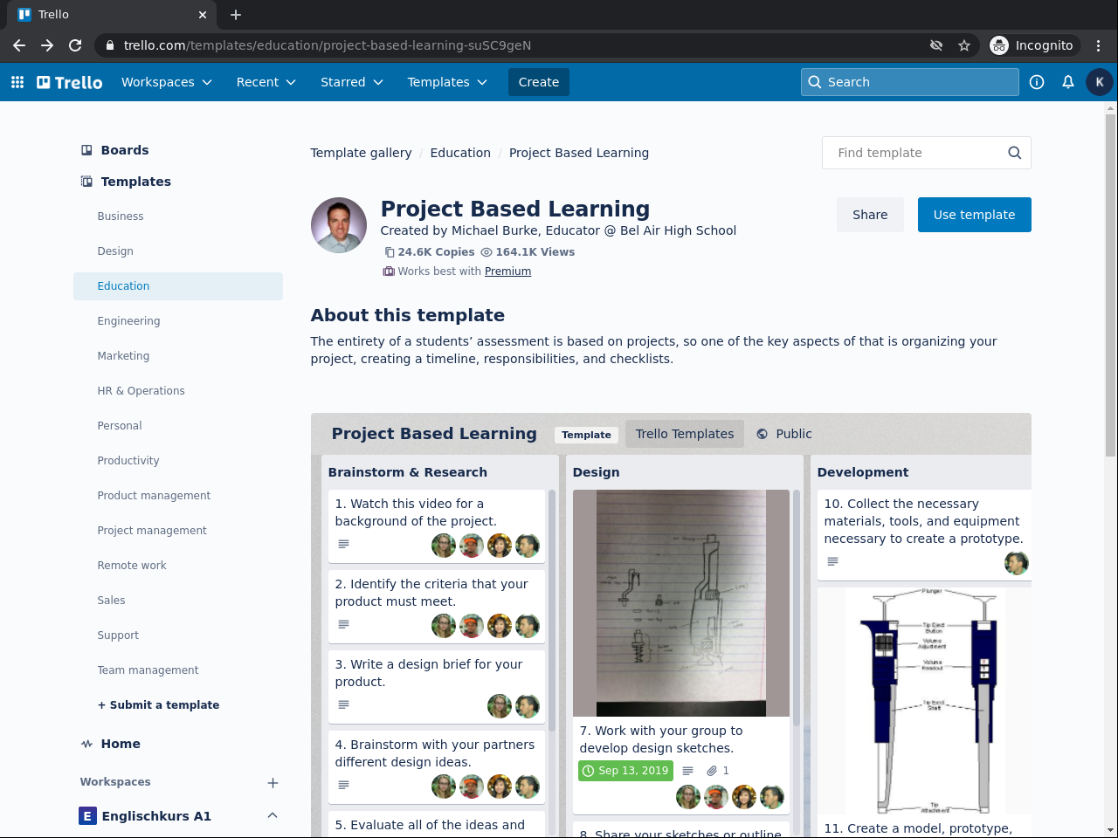Click member avatar on card 10
Image resolution: width=1118 pixels, height=838 pixels.
pos(1016,563)
